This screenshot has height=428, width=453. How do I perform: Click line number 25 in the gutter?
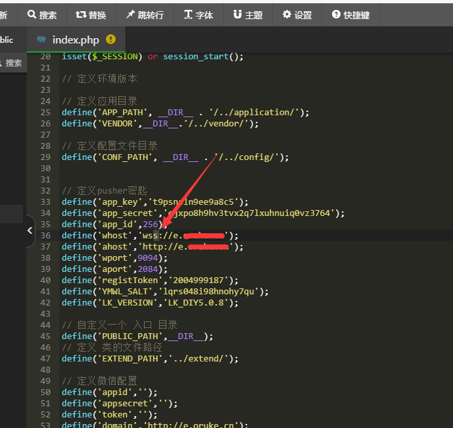[x=45, y=113]
